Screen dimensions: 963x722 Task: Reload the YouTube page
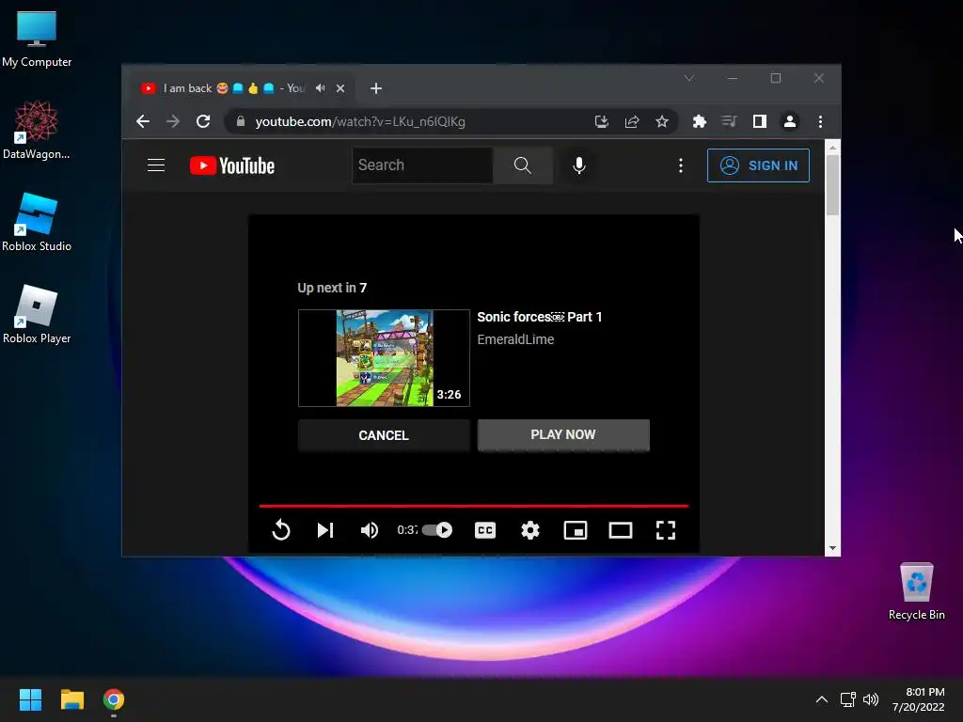tap(203, 121)
